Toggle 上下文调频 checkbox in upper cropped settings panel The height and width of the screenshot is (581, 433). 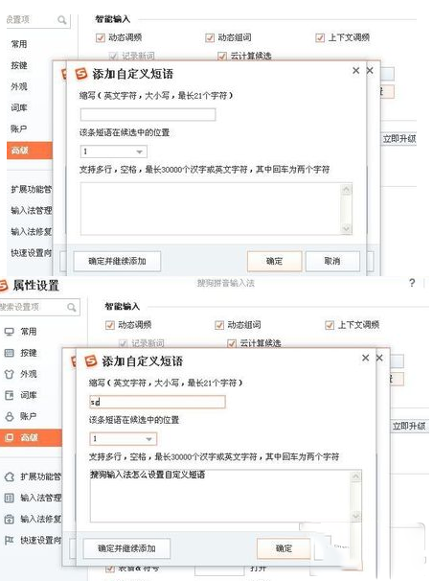(x=320, y=37)
